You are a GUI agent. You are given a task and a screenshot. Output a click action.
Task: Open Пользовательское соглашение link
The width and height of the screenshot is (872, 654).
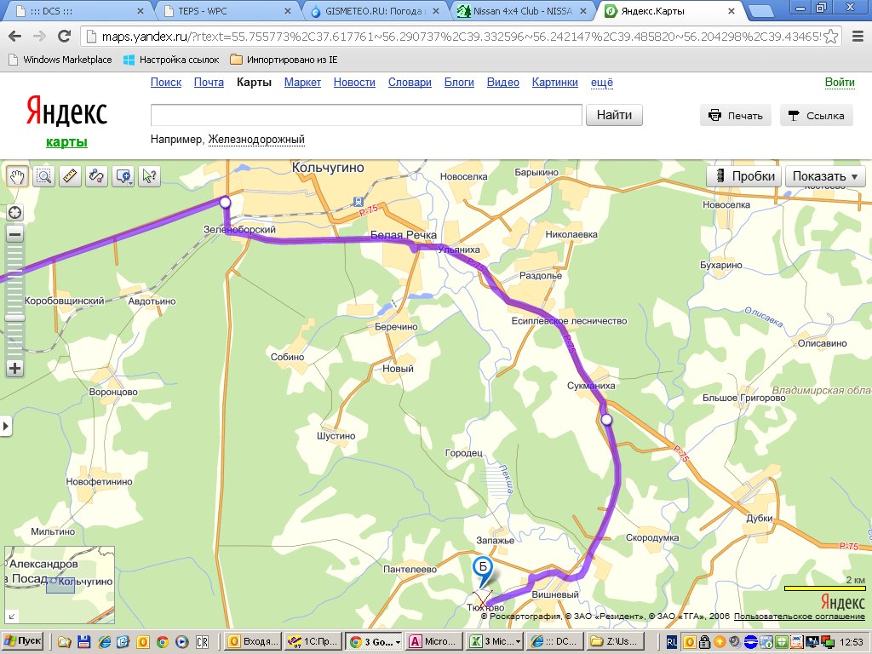(799, 617)
